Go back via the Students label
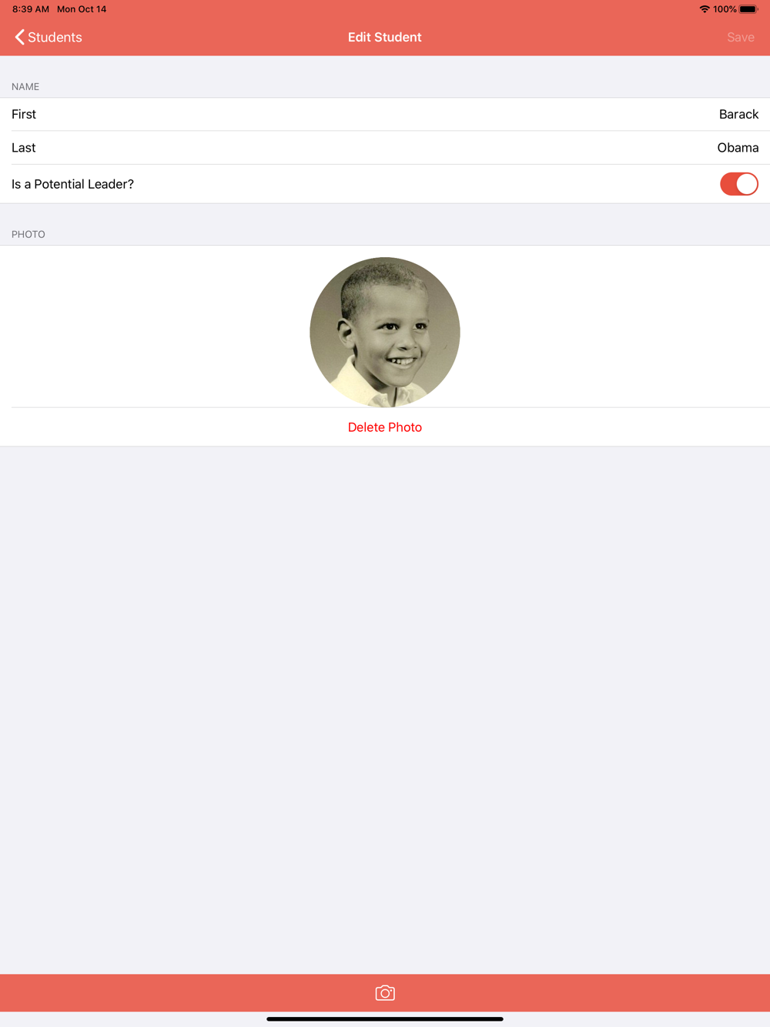The image size is (770, 1027). (x=55, y=37)
